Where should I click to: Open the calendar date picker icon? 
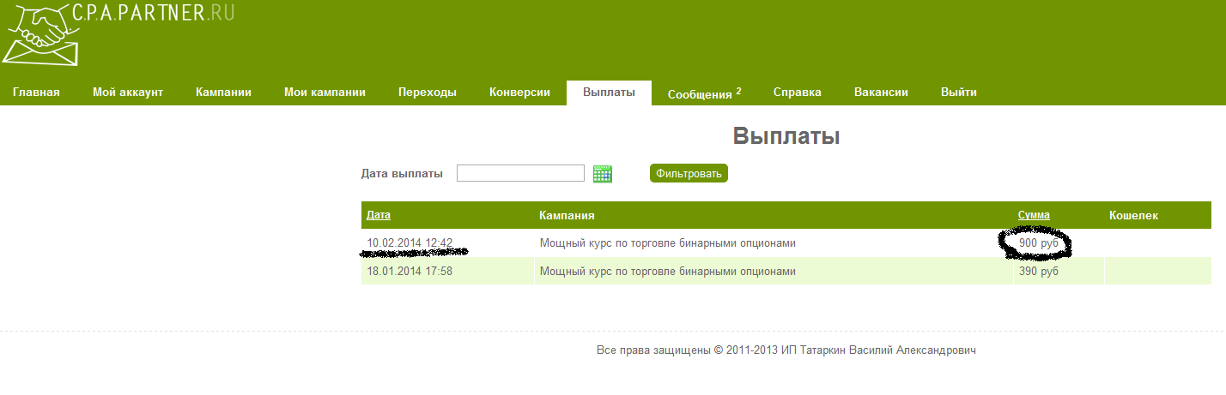tap(603, 173)
